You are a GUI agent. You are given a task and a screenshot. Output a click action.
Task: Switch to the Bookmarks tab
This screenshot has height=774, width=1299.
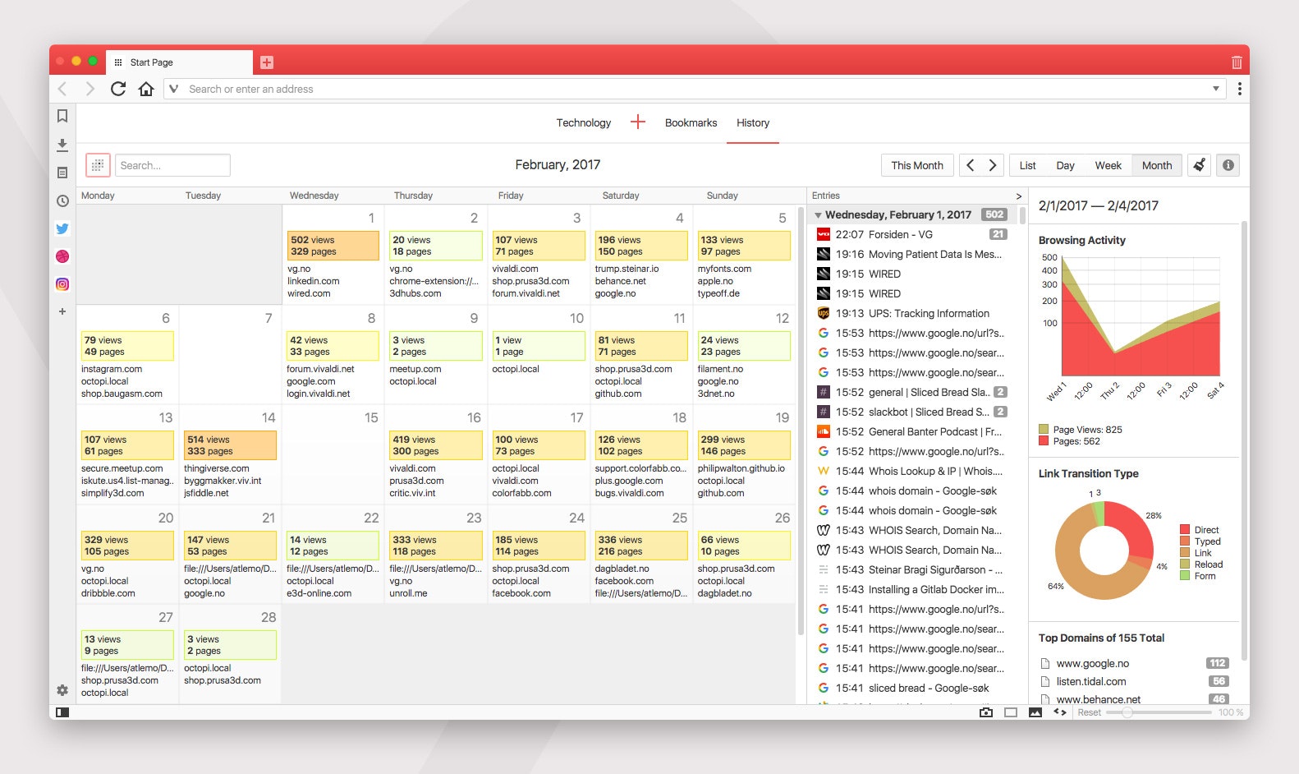pyautogui.click(x=691, y=122)
